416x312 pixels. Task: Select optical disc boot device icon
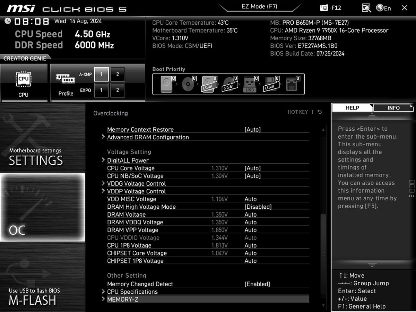tap(189, 84)
